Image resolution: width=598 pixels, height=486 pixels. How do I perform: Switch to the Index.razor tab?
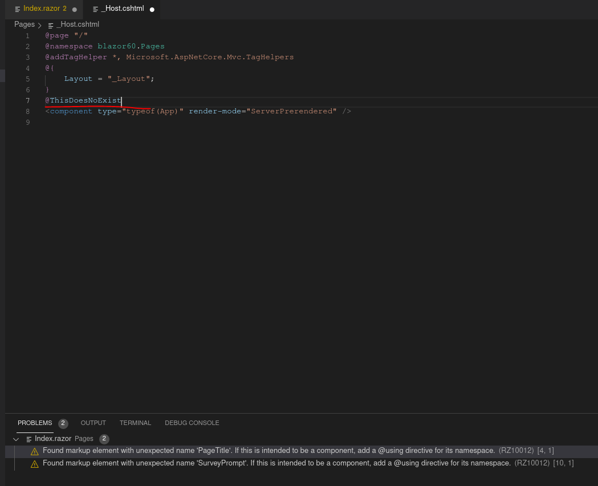44,9
